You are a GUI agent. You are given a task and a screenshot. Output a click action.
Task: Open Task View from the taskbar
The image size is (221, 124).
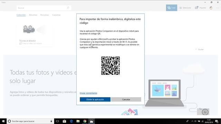(57, 121)
